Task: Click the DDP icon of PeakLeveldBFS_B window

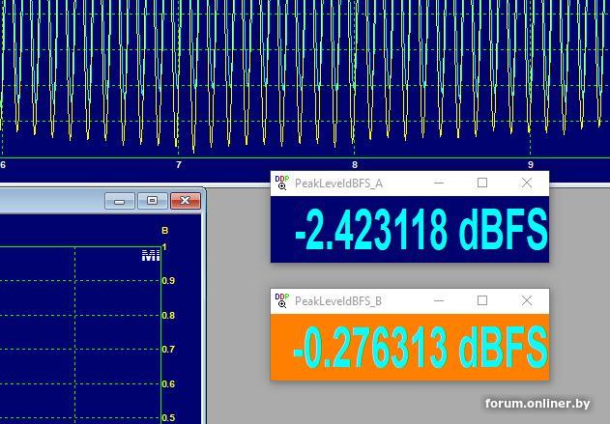Action: (x=281, y=300)
